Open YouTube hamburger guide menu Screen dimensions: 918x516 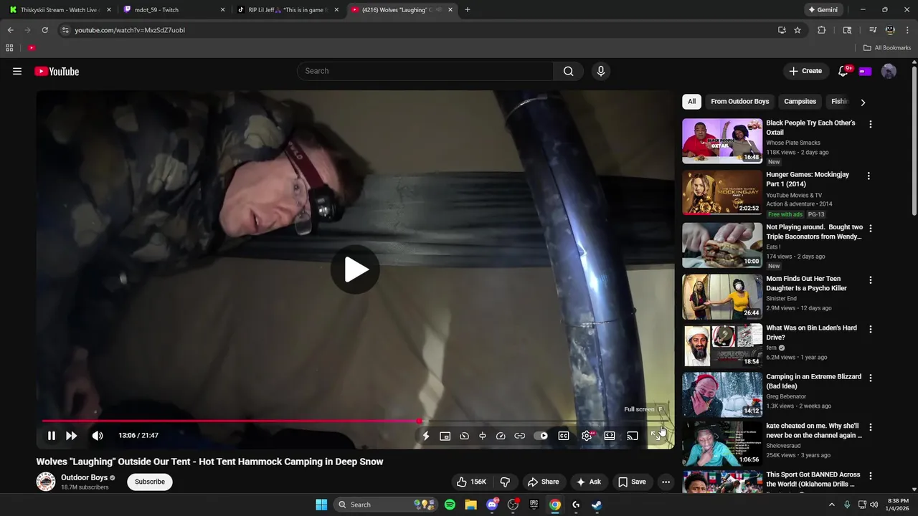(17, 71)
